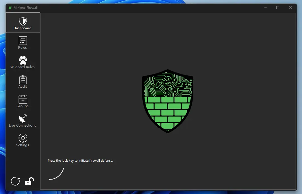Click the firewall defense instruction text
Image resolution: width=302 pixels, height=194 pixels.
[80, 161]
